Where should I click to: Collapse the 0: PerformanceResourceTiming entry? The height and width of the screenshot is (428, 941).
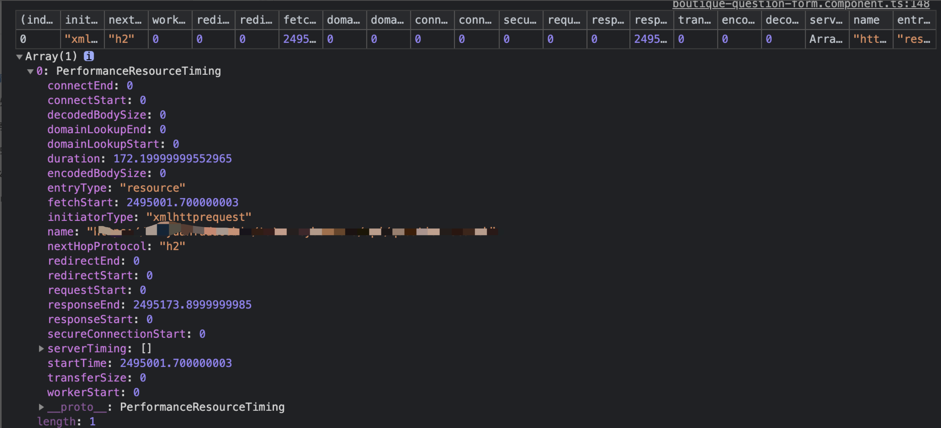click(30, 72)
